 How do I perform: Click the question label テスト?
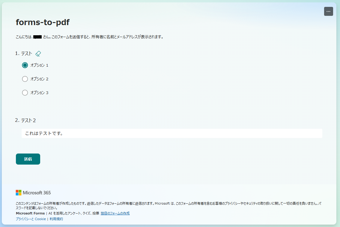pos(27,53)
